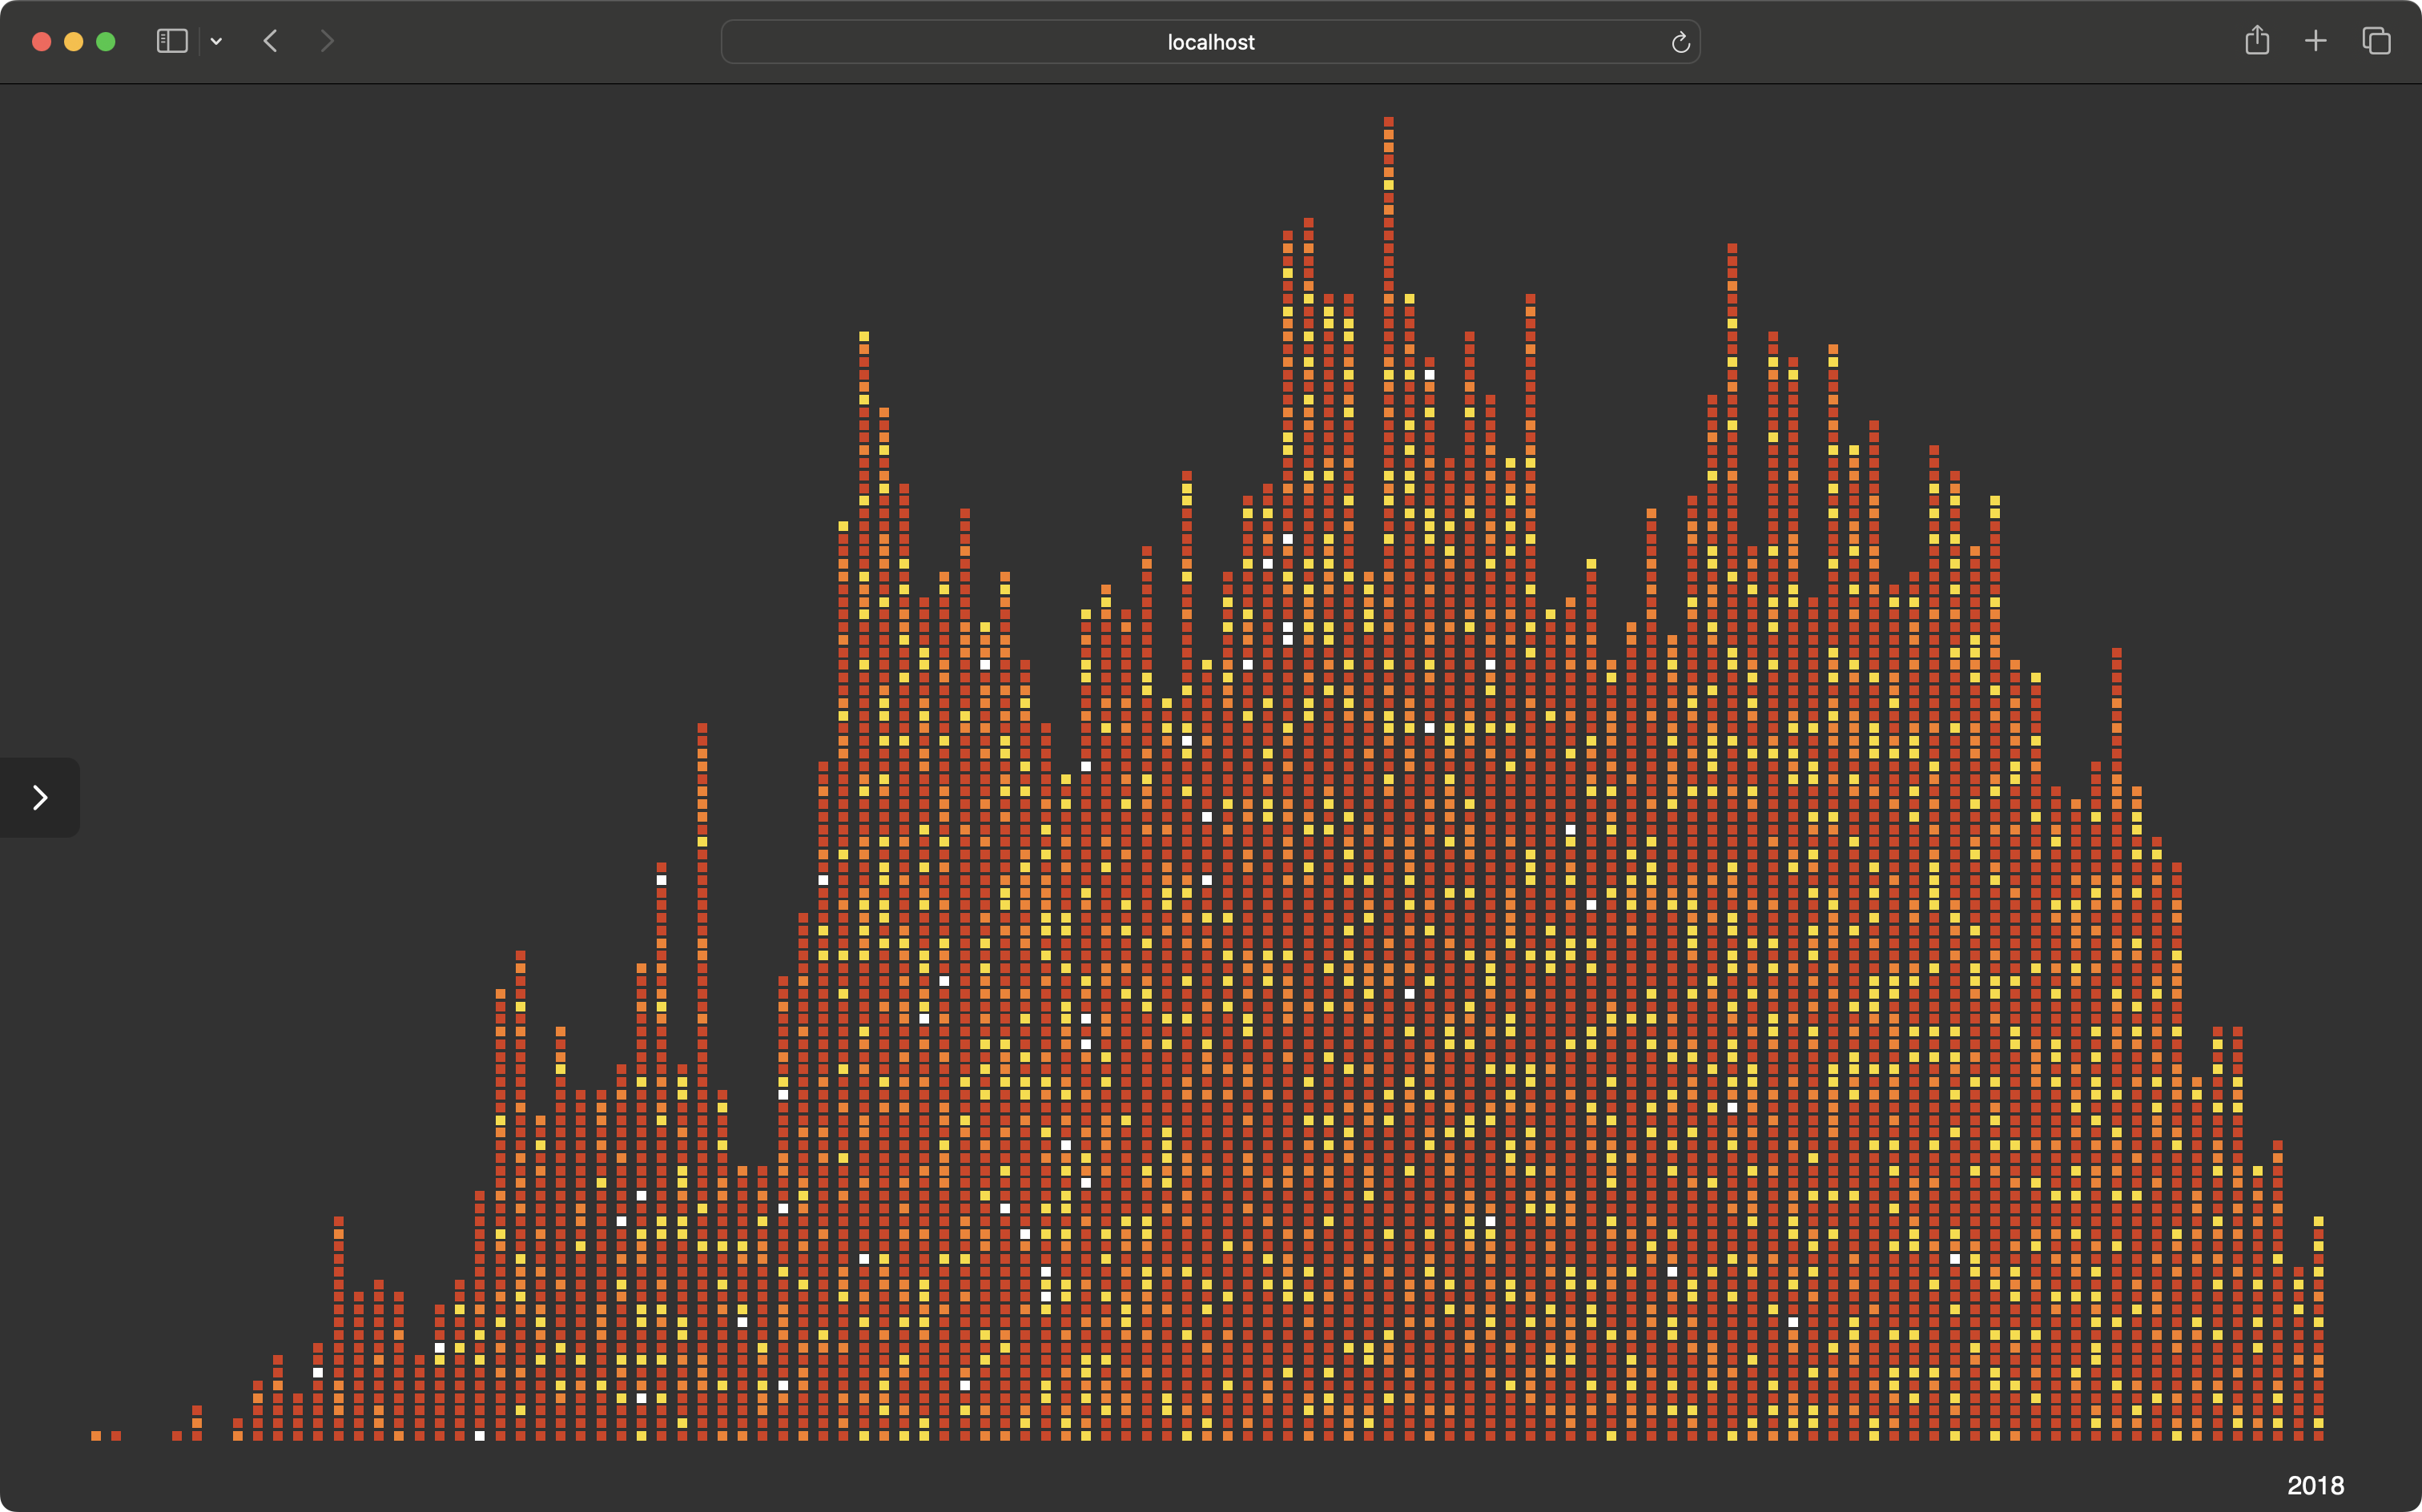2422x1512 pixels.
Task: Open the Share menu icon
Action: (x=2257, y=41)
